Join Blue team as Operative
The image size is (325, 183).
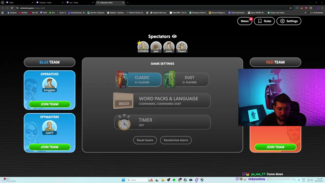click(x=50, y=104)
